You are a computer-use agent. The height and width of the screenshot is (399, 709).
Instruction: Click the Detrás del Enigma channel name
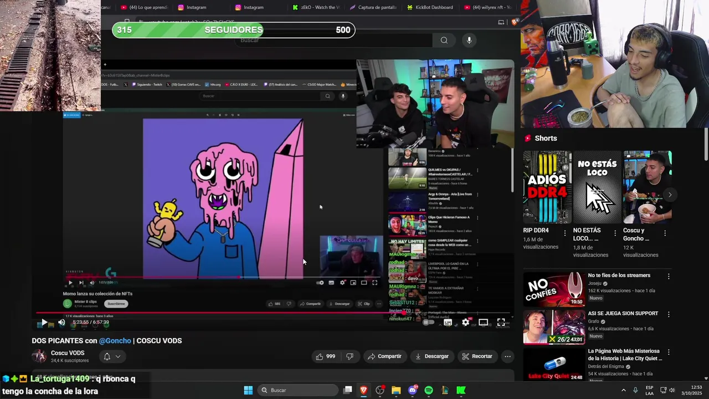click(607, 366)
